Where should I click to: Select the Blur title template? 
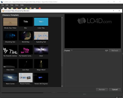pos(26,23)
